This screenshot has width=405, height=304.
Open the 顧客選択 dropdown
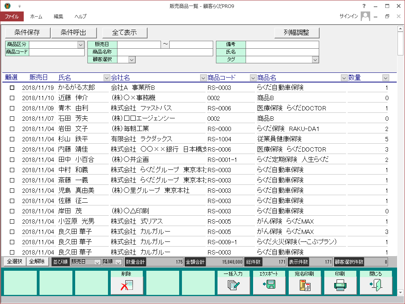coord(132,60)
